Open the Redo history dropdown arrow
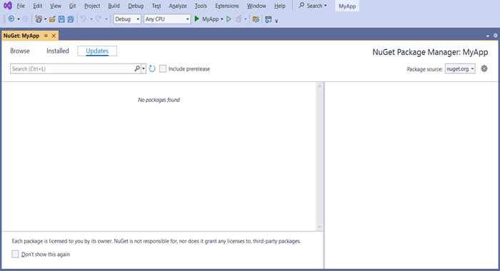Viewport: 500px width, 271px height. point(106,19)
